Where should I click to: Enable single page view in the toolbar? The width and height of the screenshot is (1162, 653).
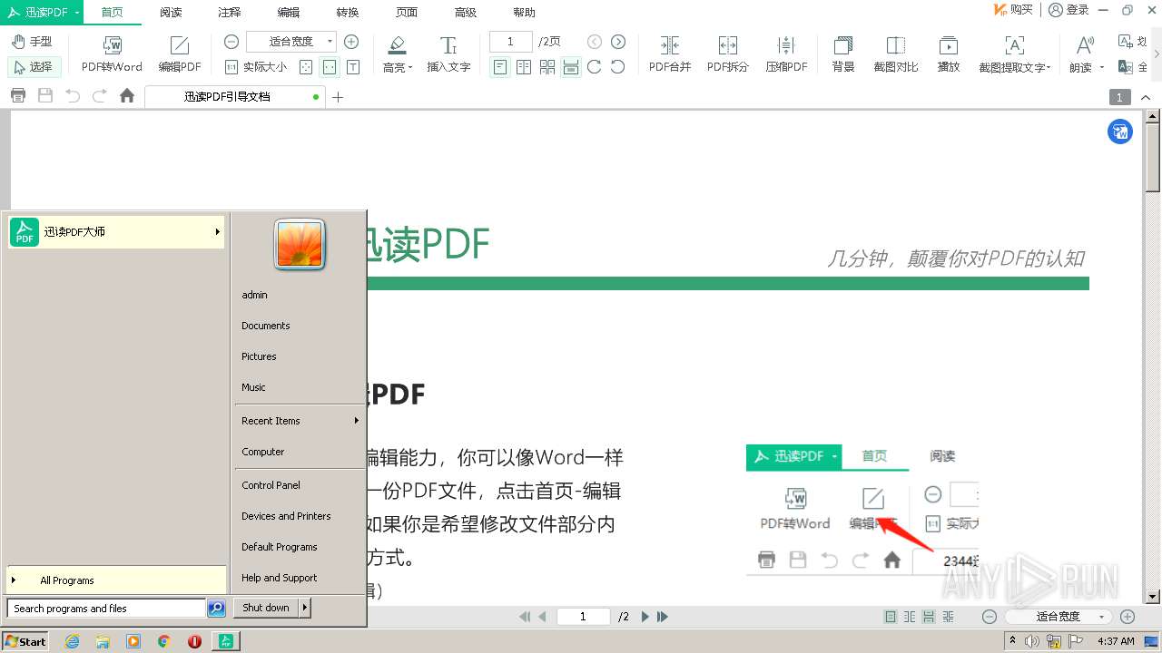click(x=500, y=67)
